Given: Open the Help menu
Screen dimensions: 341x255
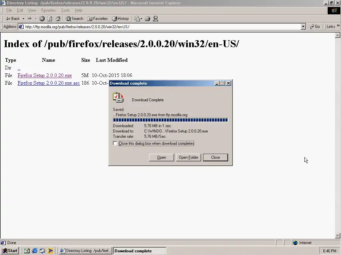Looking at the screenshot, I should [79, 10].
